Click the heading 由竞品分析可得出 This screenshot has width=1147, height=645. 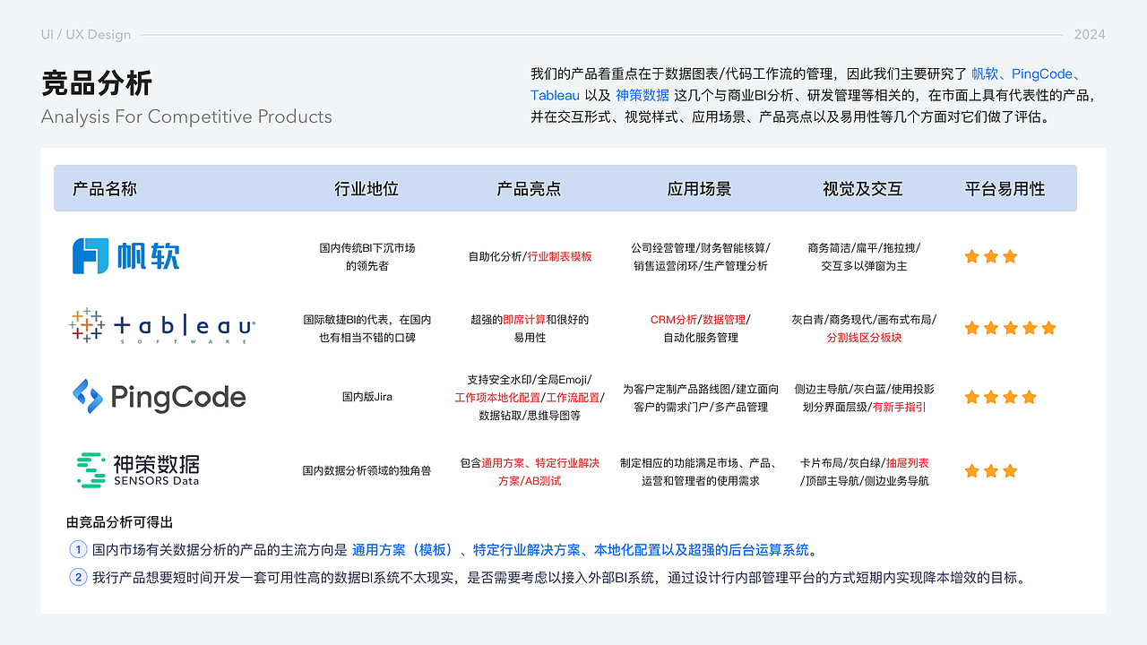[120, 522]
